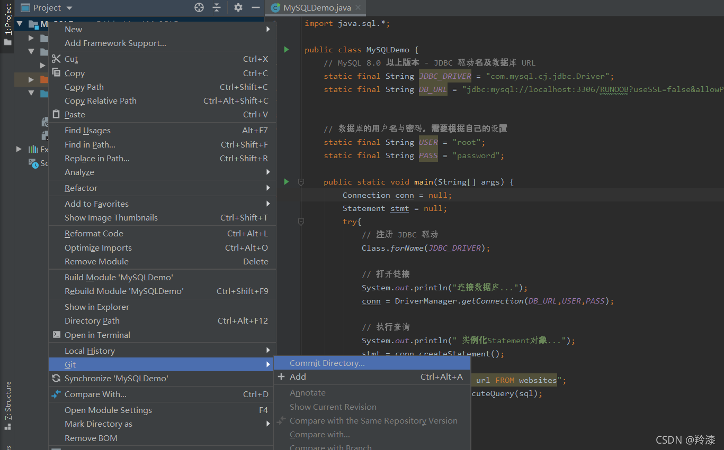
Task: Toggle fold marker at main method line
Action: 301,182
